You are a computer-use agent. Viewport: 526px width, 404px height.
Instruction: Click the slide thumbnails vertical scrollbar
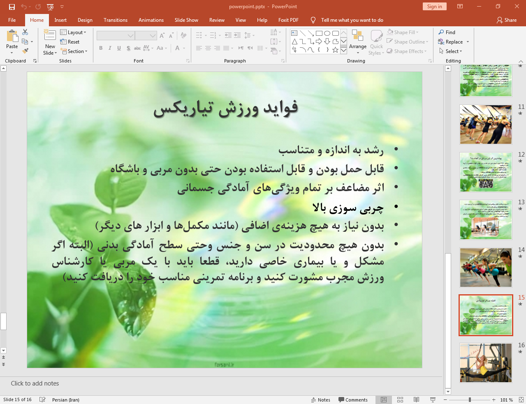[448, 230]
